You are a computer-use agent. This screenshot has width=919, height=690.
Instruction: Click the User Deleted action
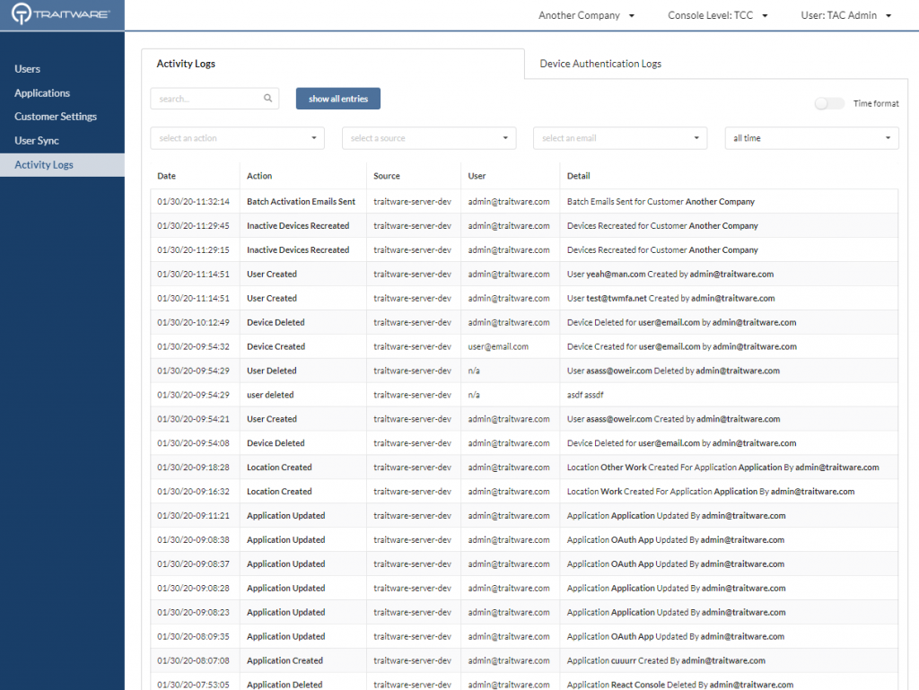271,371
